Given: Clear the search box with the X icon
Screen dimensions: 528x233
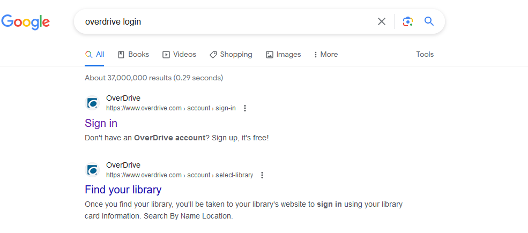Looking at the screenshot, I should pos(382,21).
